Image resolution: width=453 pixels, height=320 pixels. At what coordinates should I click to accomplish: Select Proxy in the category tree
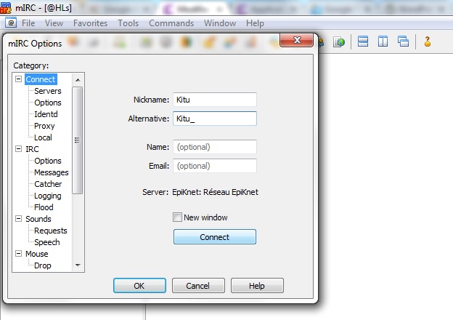[44, 126]
